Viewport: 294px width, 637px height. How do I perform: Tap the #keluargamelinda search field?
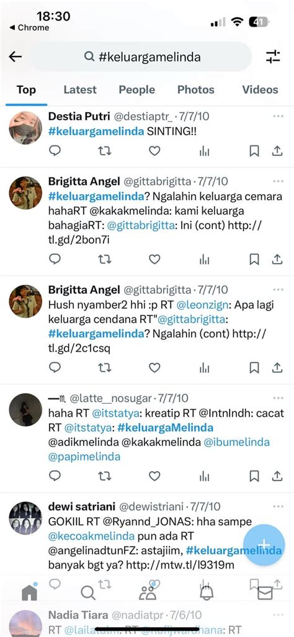(x=141, y=57)
